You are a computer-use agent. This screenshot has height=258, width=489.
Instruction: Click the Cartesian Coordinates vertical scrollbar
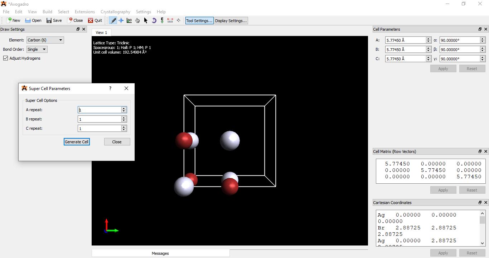482,229
